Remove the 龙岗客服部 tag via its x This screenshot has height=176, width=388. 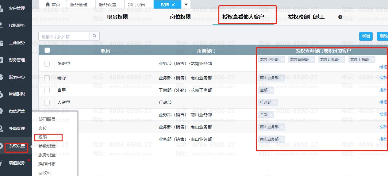click(x=312, y=60)
